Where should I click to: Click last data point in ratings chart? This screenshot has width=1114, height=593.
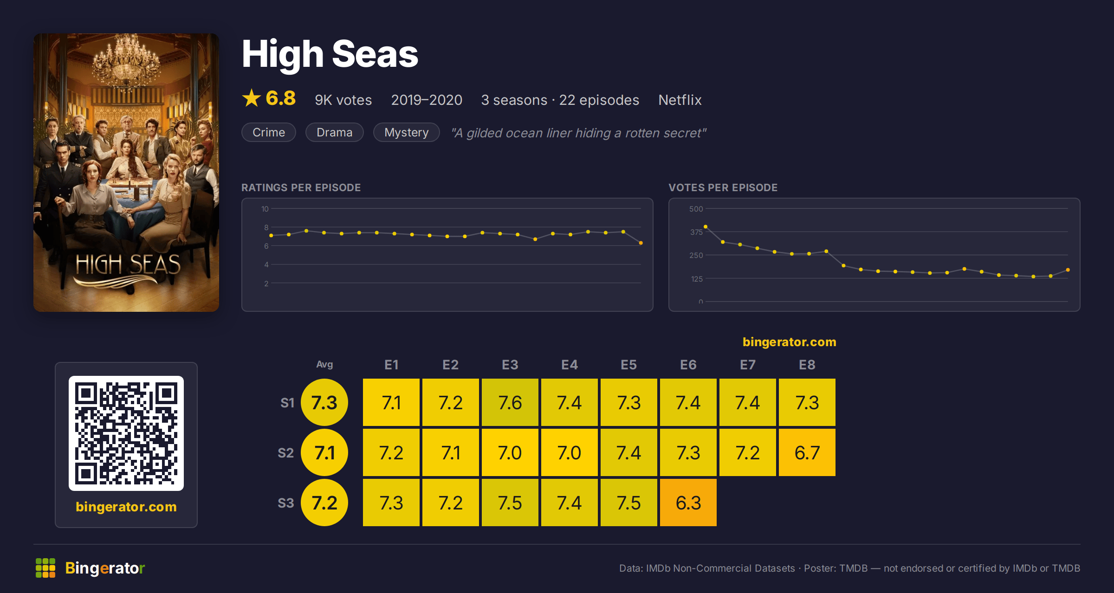click(641, 243)
